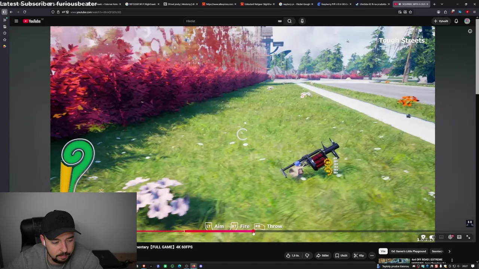479x269 pixels.
Task: Like the video with 1,5 tis. likes
Action: coord(293,256)
